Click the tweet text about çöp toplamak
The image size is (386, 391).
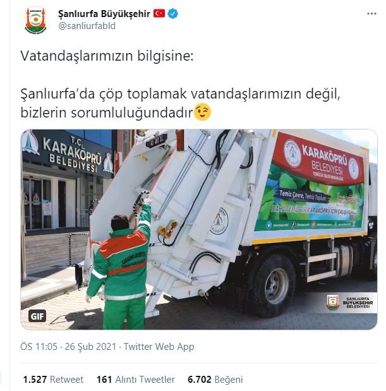pos(180,103)
